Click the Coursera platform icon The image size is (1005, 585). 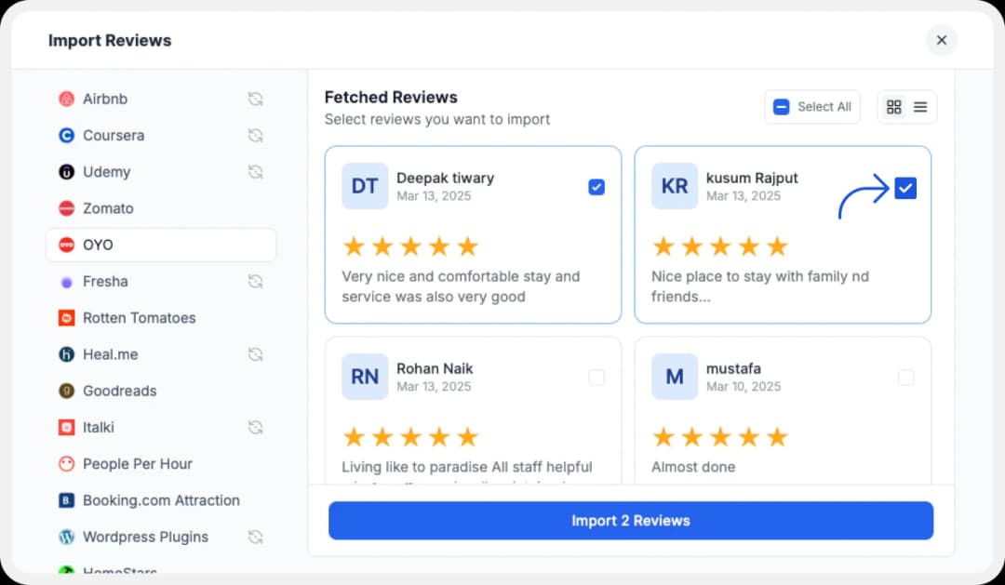click(66, 135)
